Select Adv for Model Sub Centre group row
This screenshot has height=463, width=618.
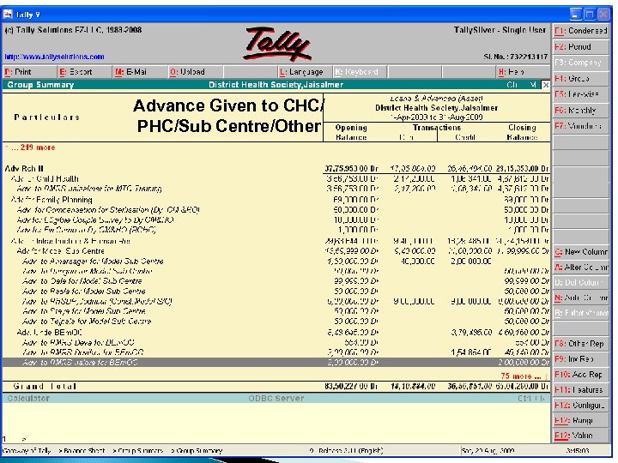(276, 251)
